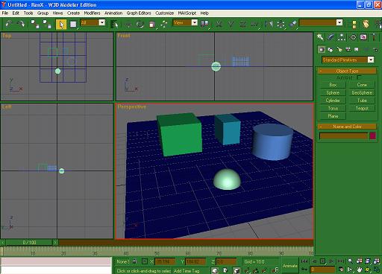Click the Pan hand viewport tool
Viewport: 382px width, 274px height.
359,270
